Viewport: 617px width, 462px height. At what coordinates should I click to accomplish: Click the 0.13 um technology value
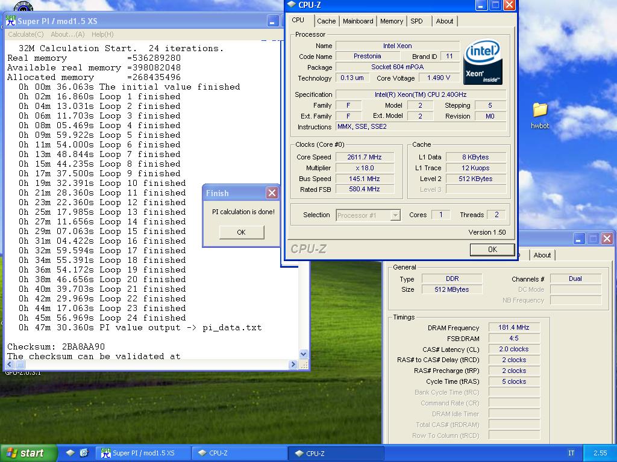(x=352, y=78)
